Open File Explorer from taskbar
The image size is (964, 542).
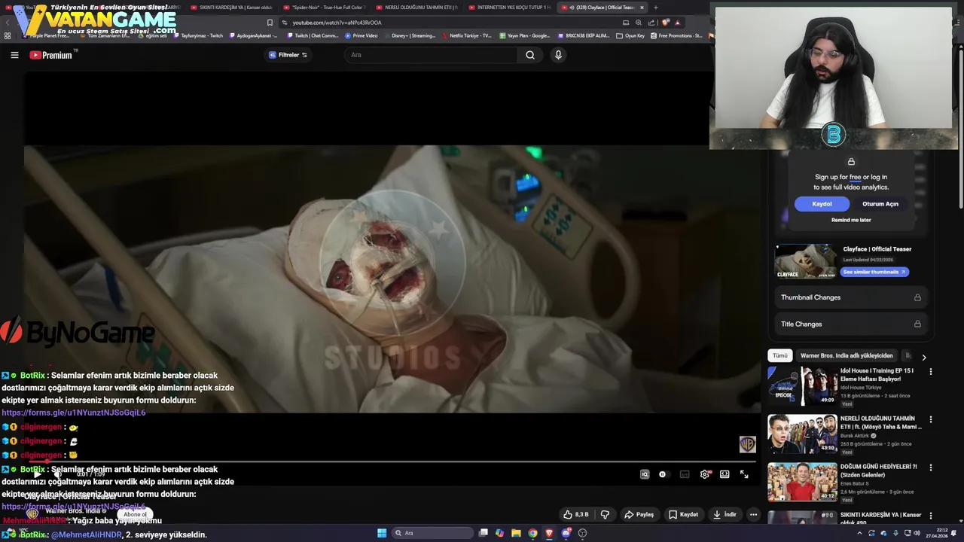[516, 533]
